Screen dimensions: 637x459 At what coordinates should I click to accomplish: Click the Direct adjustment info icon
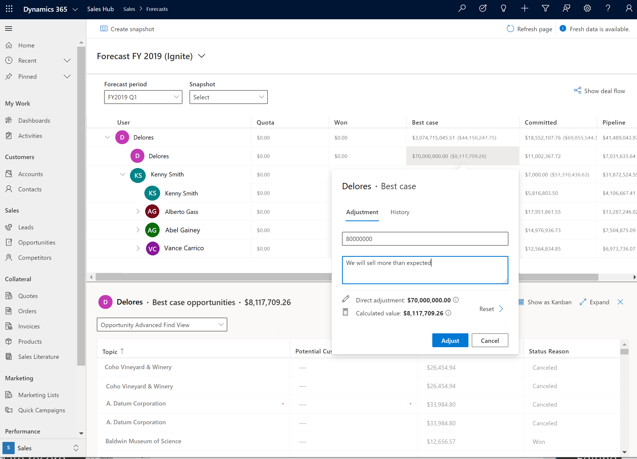click(x=456, y=300)
